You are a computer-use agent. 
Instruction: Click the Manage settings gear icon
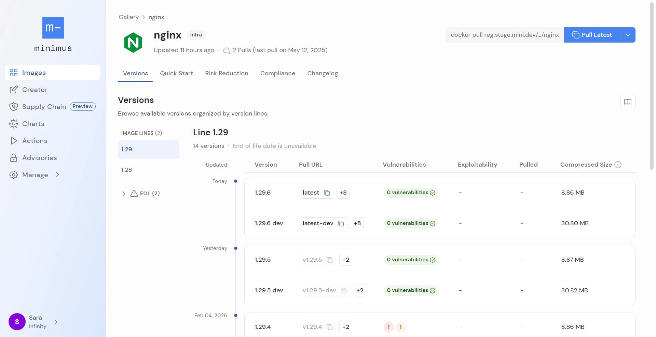[x=14, y=174]
